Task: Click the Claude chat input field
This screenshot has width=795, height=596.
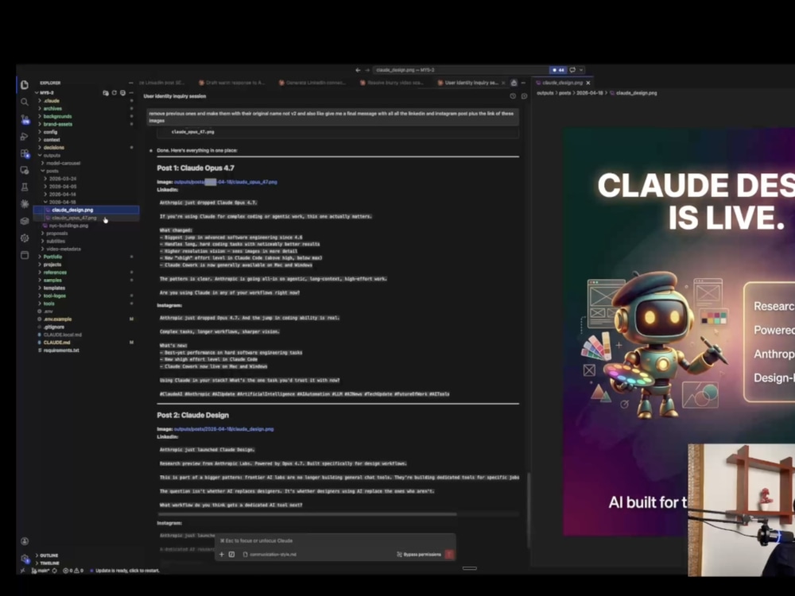Action: point(335,540)
